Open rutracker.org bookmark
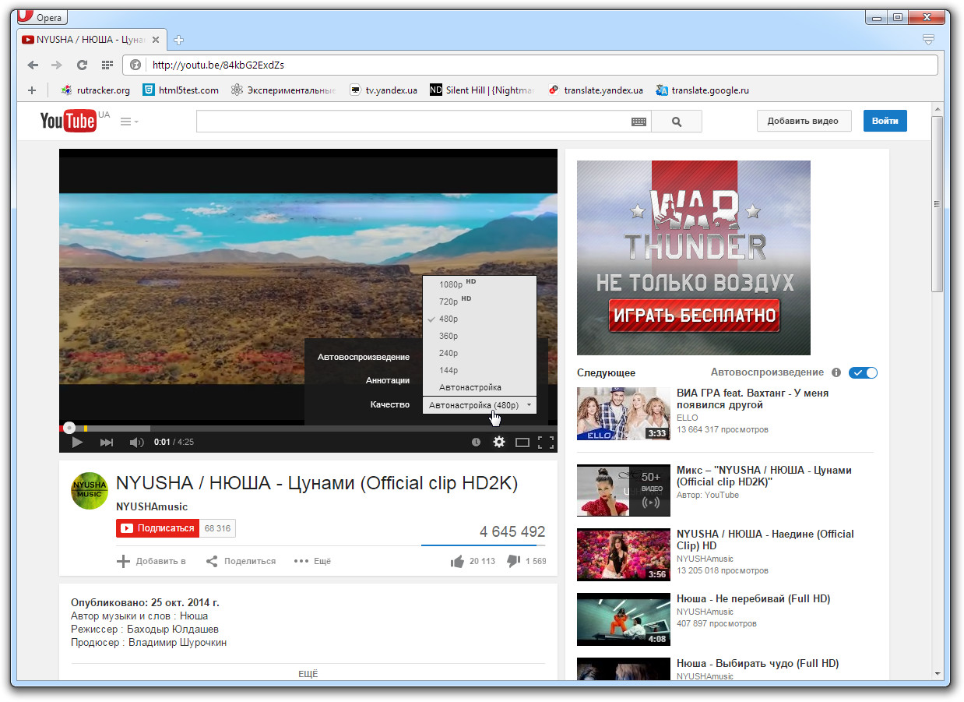 click(96, 90)
